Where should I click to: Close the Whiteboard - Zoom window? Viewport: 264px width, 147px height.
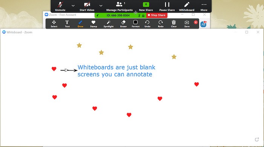click(x=258, y=32)
